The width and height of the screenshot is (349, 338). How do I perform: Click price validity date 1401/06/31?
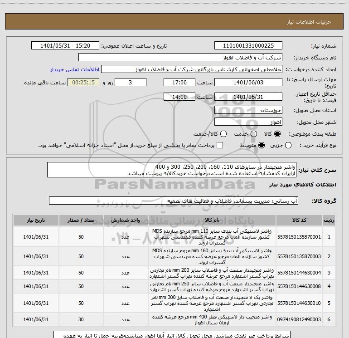[x=248, y=97]
